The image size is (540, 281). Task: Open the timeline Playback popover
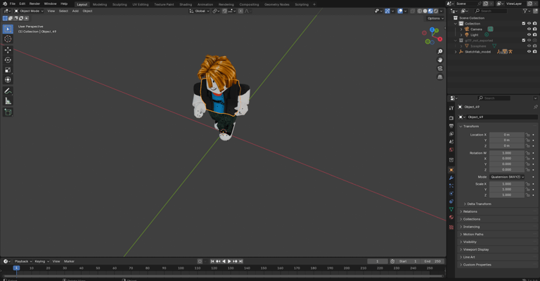[22, 261]
